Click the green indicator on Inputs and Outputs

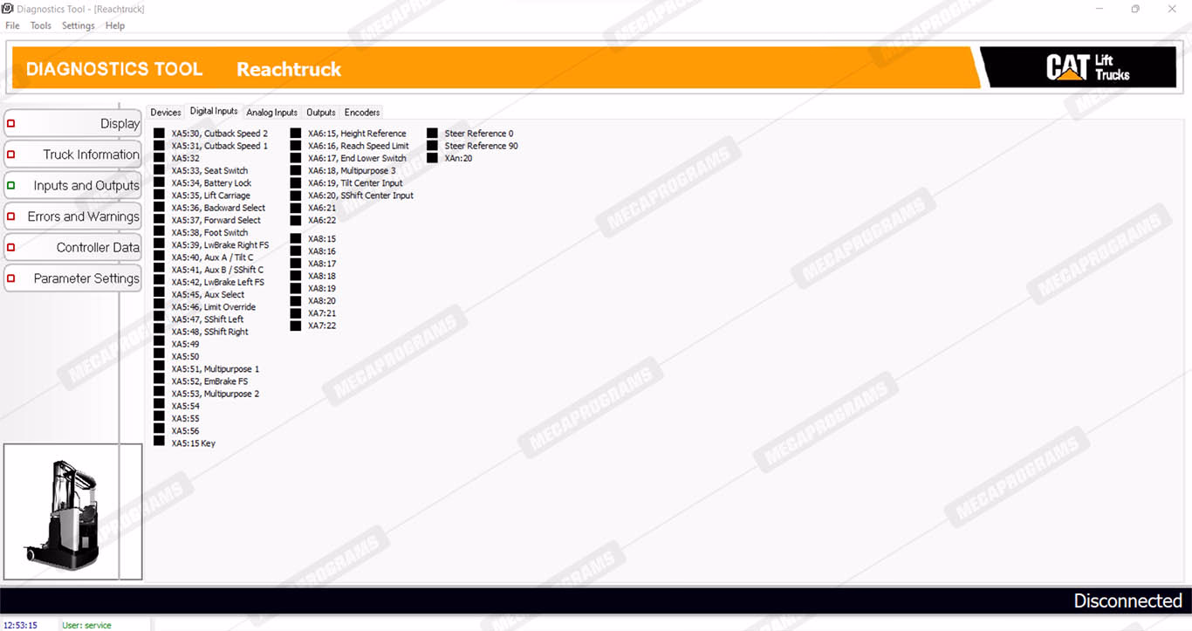pyautogui.click(x=10, y=186)
